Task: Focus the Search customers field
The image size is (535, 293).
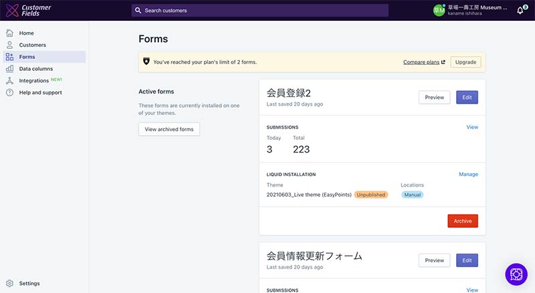Action: pos(259,11)
